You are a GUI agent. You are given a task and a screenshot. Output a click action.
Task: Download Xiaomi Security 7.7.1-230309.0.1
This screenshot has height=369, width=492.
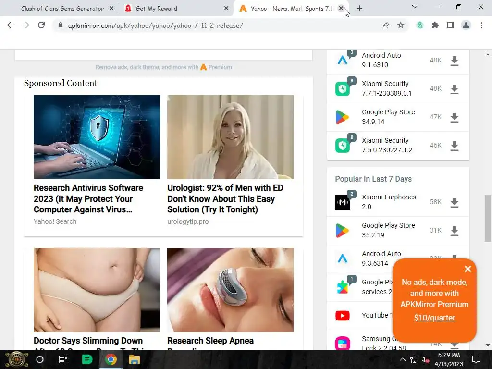[x=455, y=89]
